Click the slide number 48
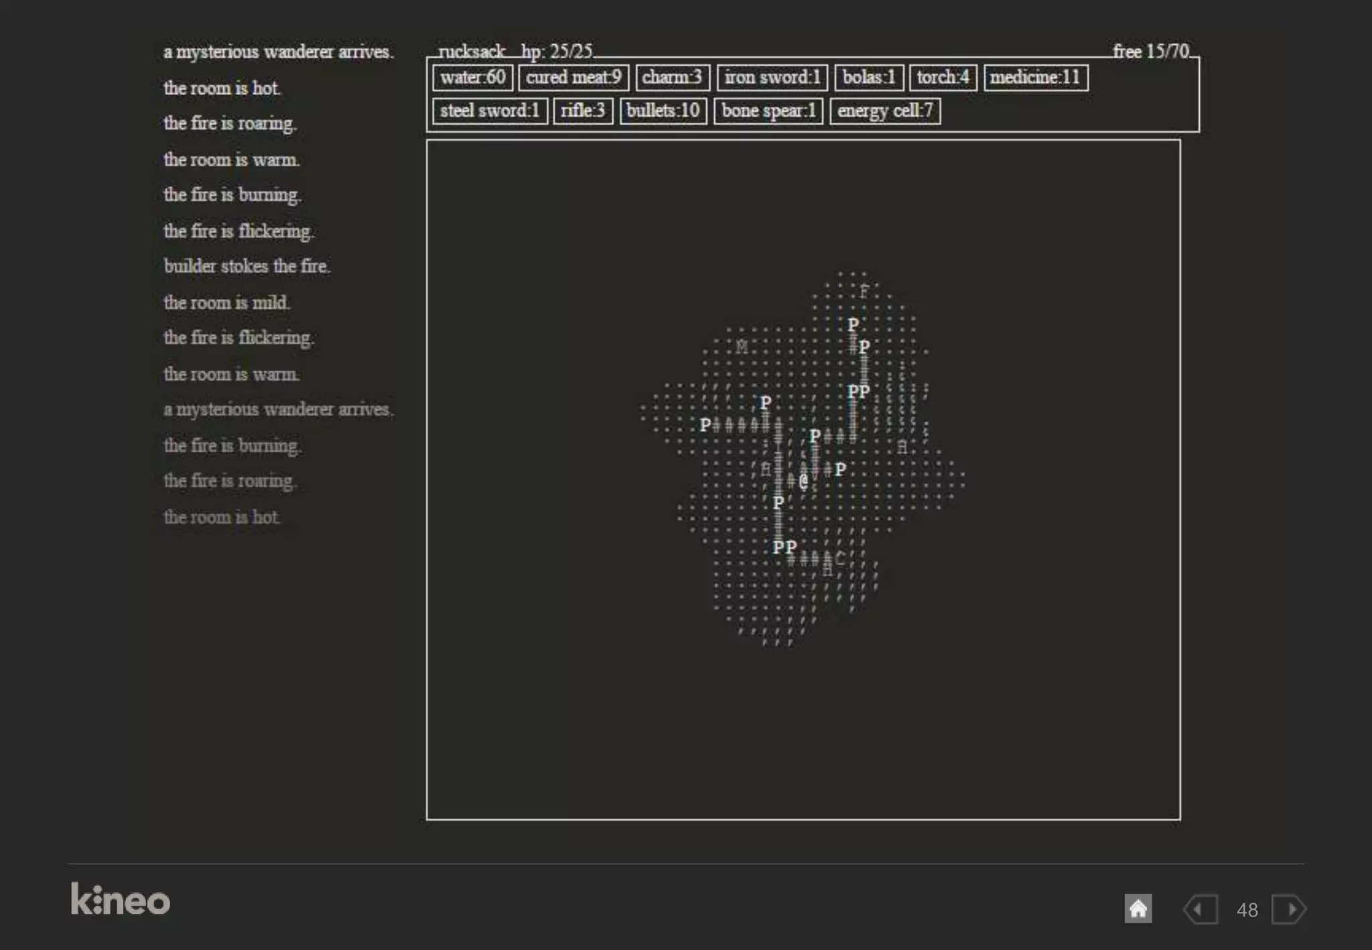This screenshot has width=1372, height=950. 1247,910
